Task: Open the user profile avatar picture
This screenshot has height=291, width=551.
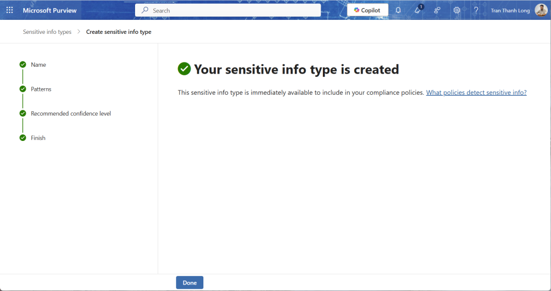Action: (541, 10)
